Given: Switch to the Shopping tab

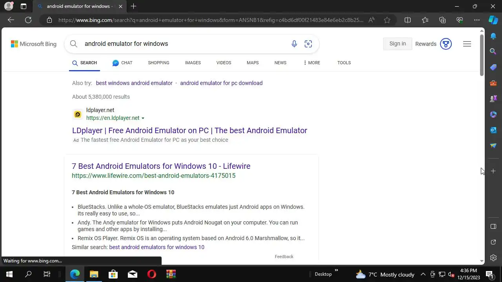Looking at the screenshot, I should coord(158,63).
